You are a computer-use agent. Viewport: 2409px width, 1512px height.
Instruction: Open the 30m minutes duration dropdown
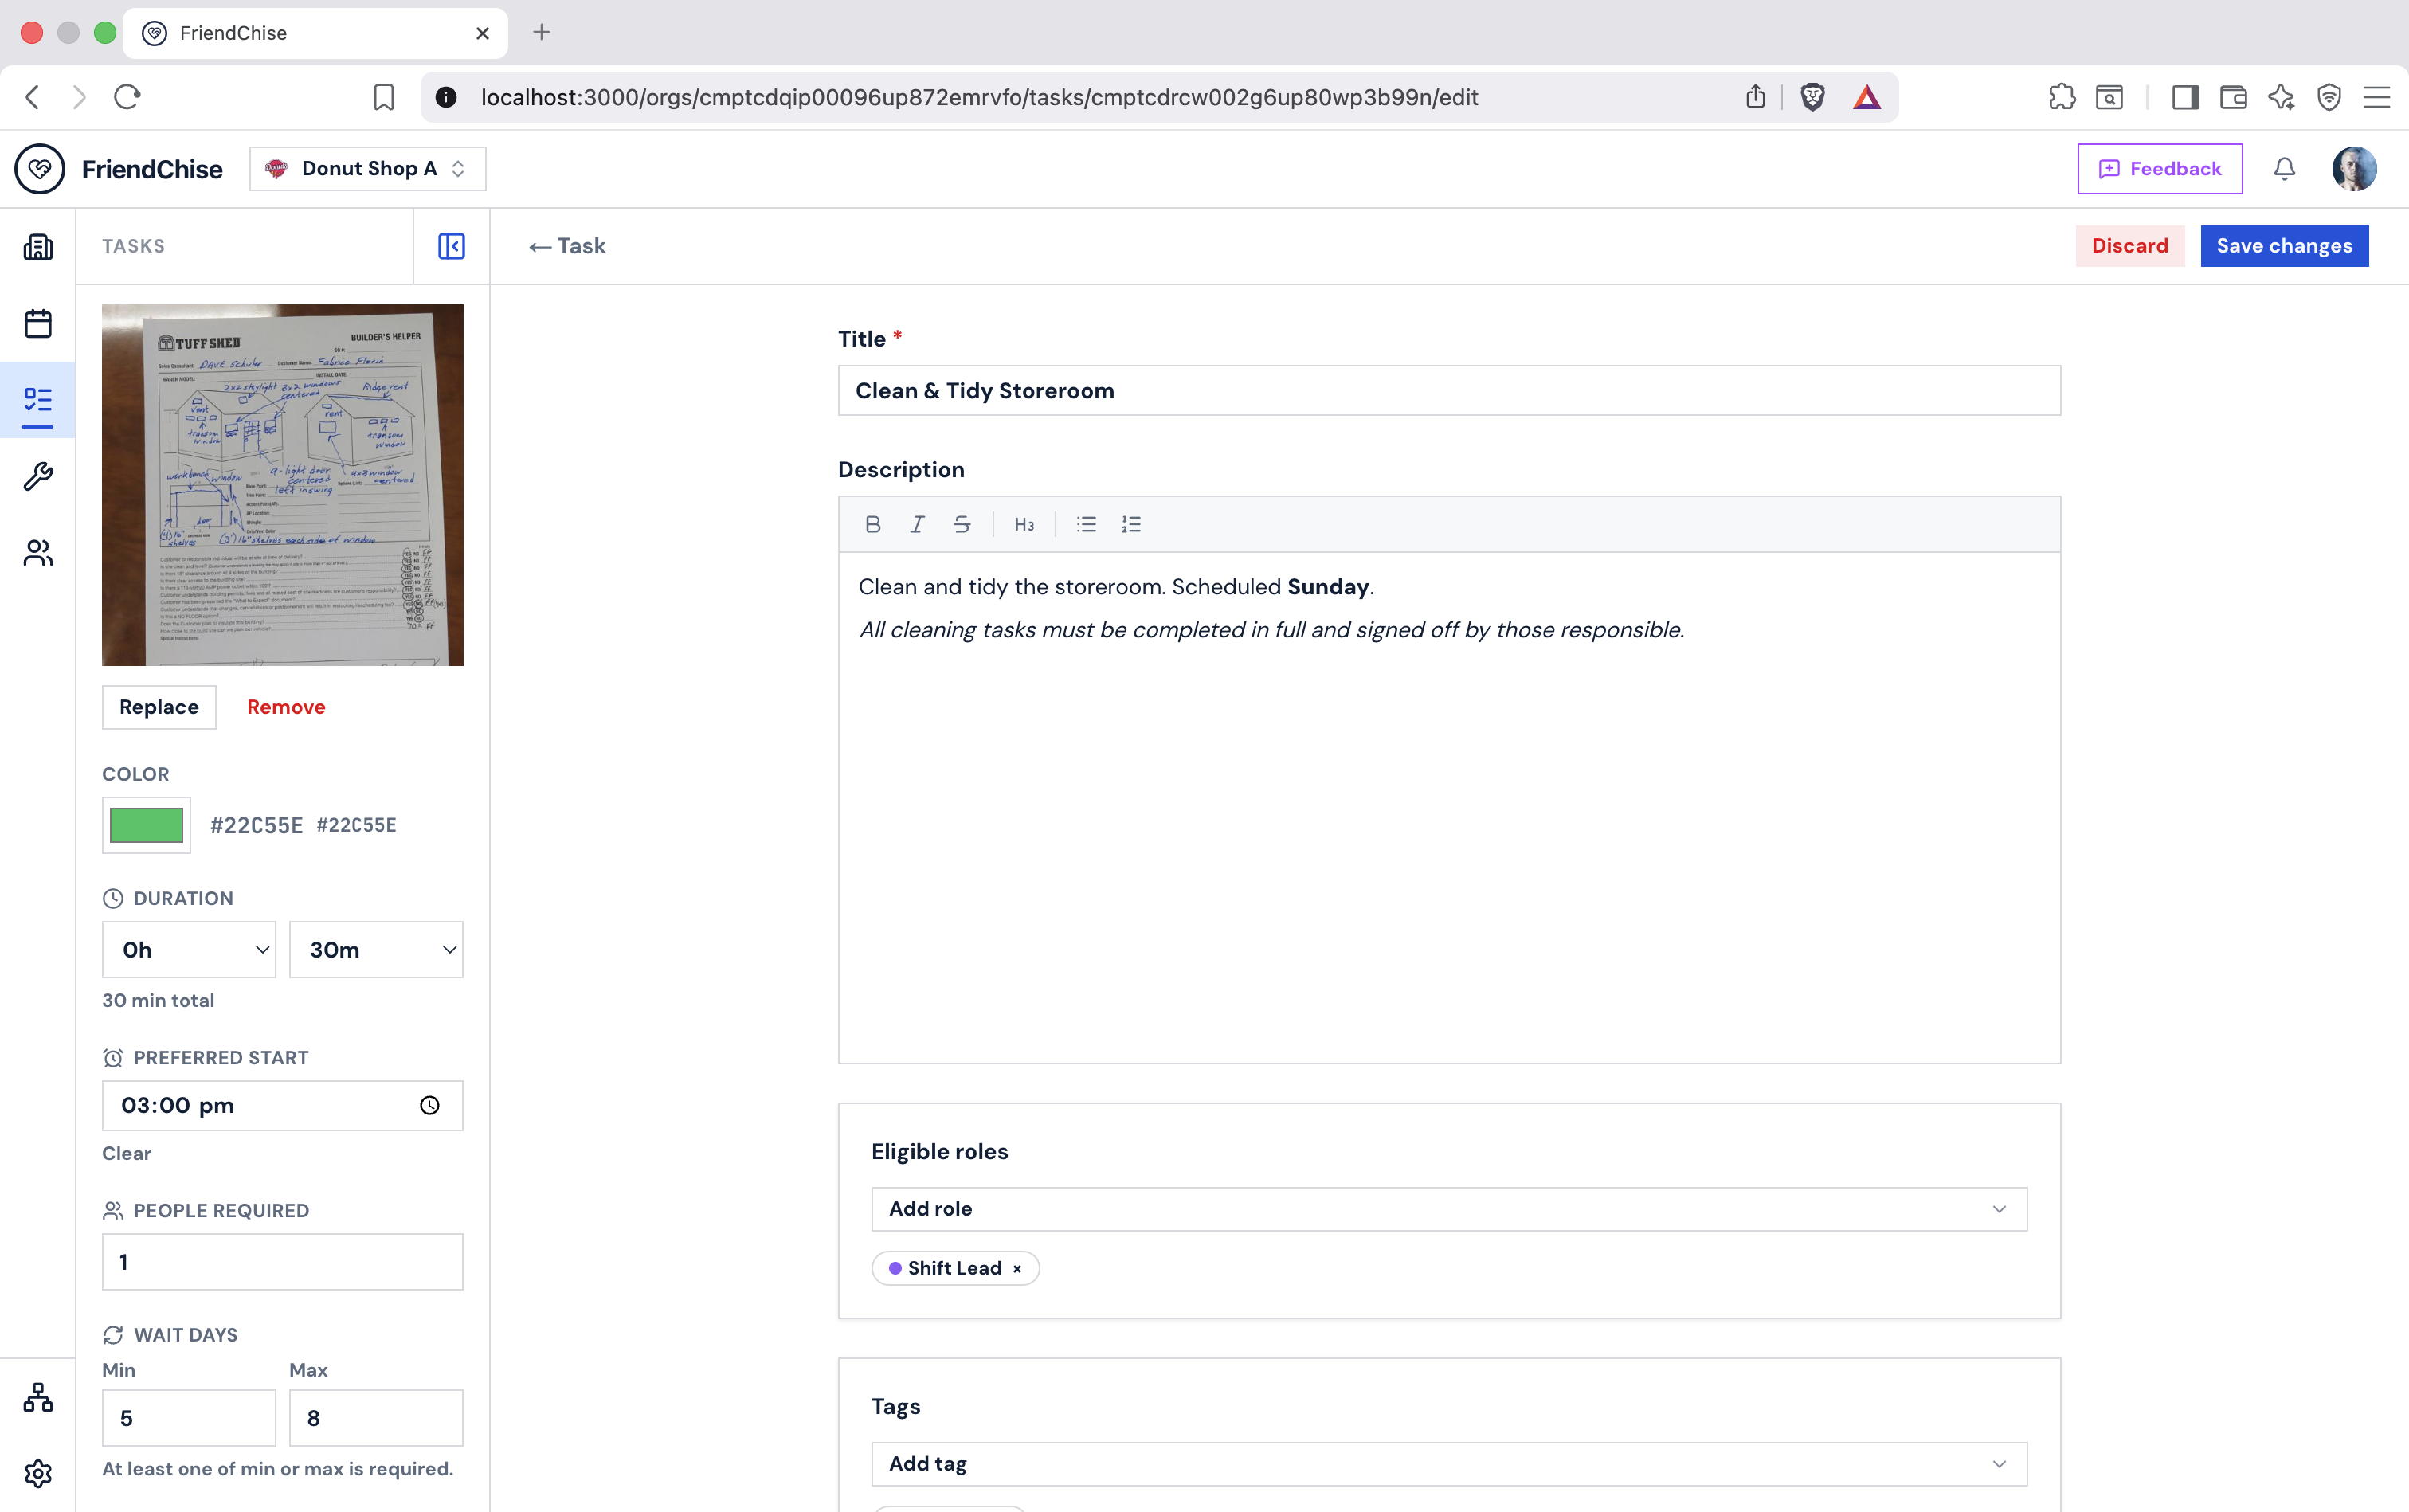[x=376, y=949]
